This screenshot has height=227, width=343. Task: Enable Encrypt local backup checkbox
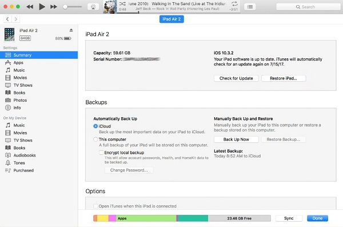coord(101,153)
